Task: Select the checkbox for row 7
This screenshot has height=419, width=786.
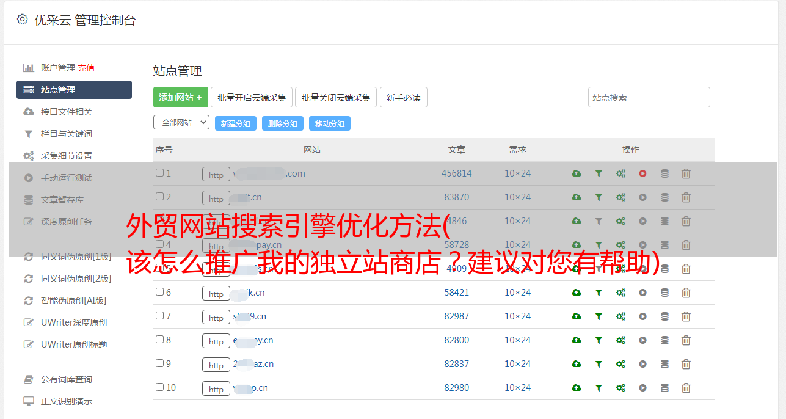Action: point(159,316)
